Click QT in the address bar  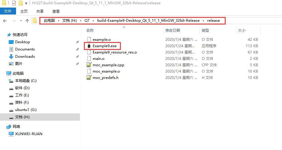point(87,21)
